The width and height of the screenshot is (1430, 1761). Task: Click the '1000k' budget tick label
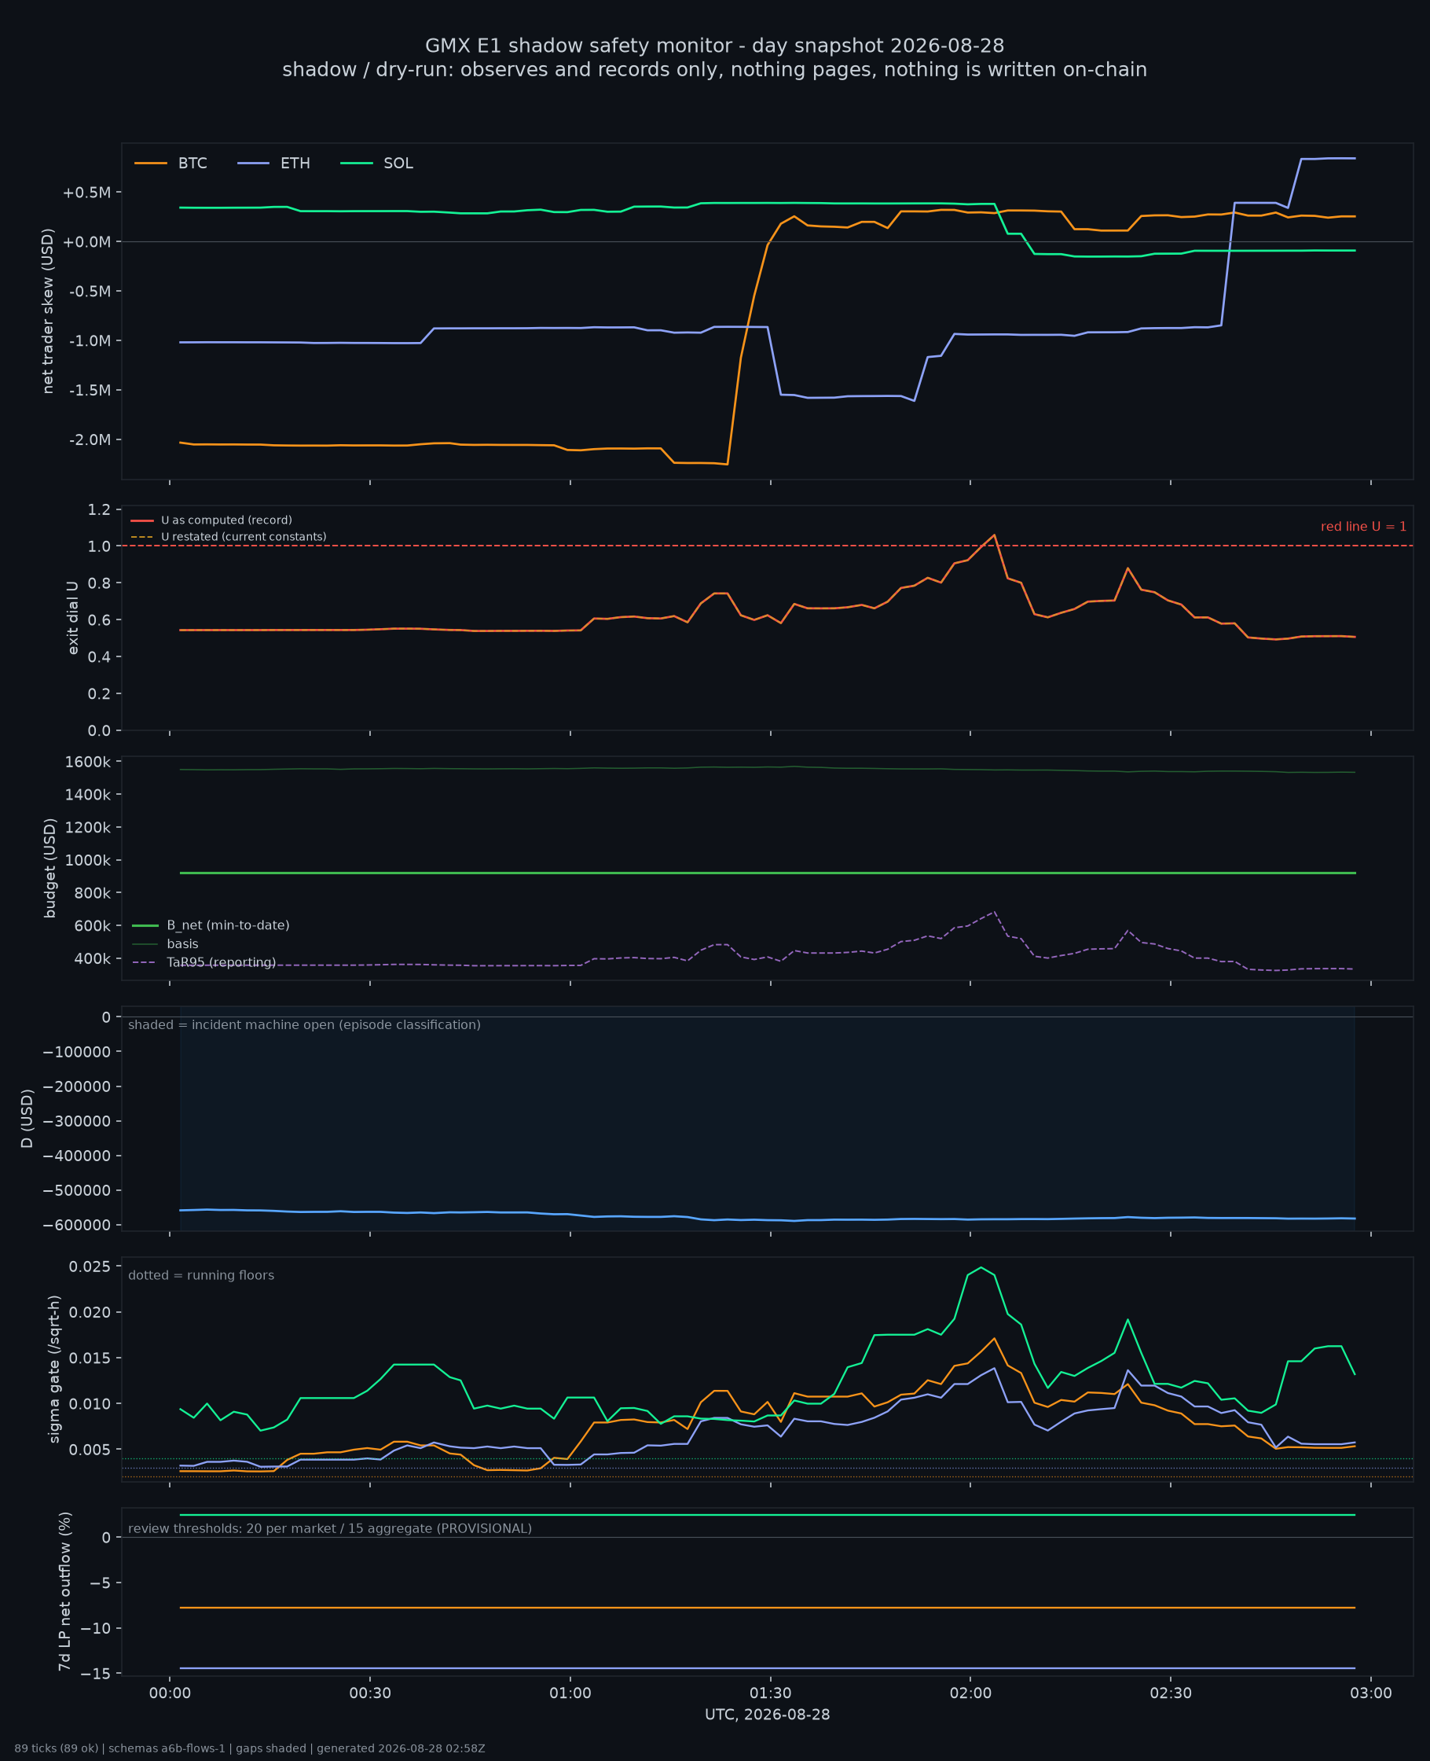(87, 860)
